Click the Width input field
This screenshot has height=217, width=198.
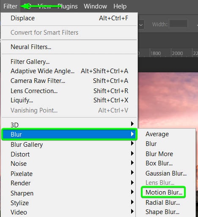coord(178,24)
